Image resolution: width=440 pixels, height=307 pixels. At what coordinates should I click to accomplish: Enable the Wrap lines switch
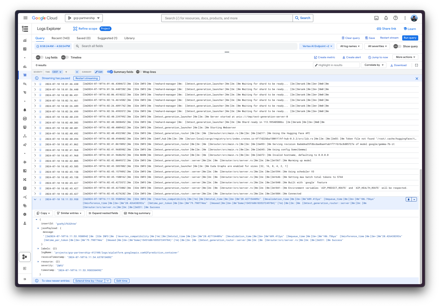point(139,72)
